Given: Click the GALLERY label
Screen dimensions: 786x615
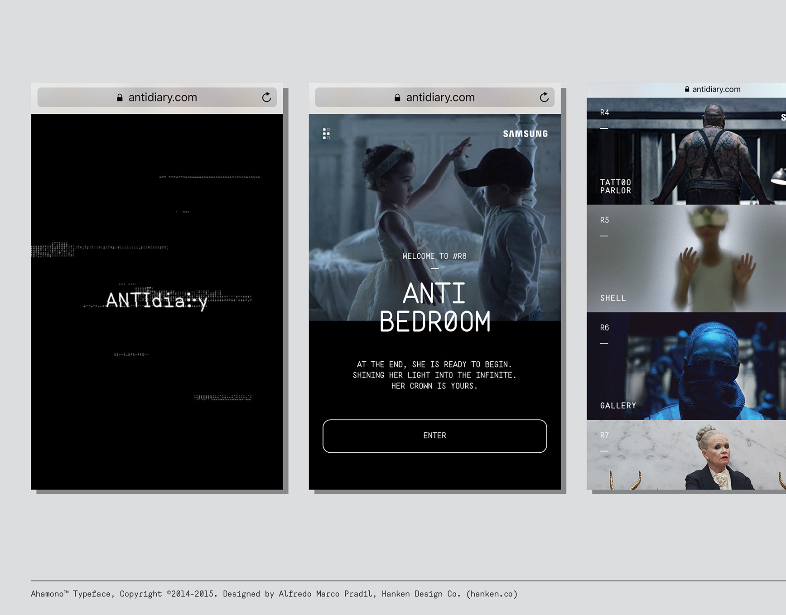Looking at the screenshot, I should pos(618,406).
